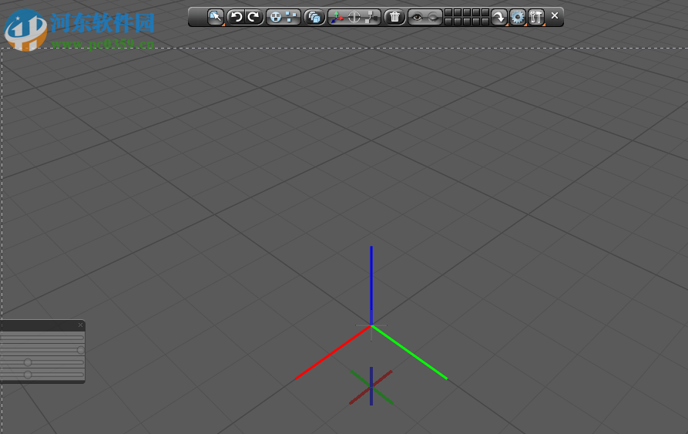
Task: Close the small slider panel
Action: click(x=80, y=325)
